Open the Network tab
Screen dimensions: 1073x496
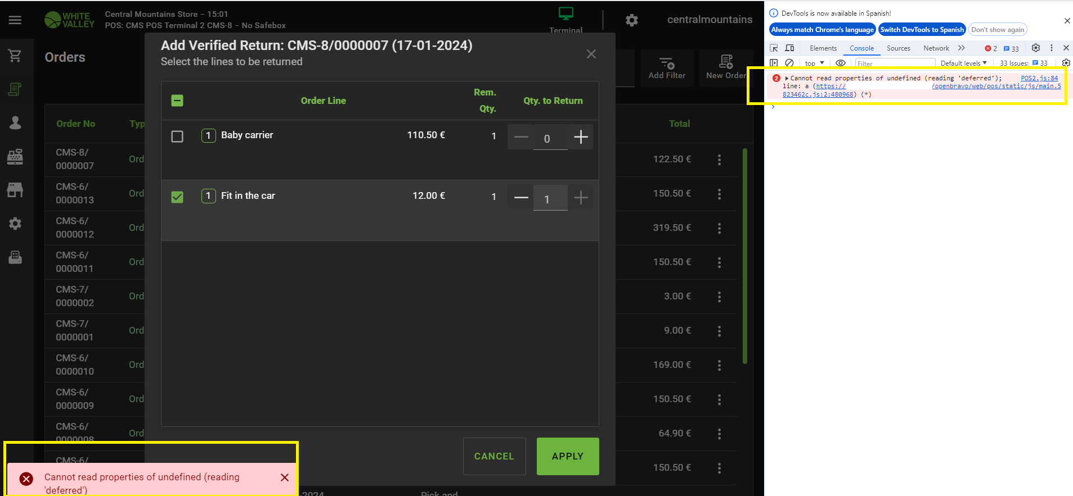point(936,48)
